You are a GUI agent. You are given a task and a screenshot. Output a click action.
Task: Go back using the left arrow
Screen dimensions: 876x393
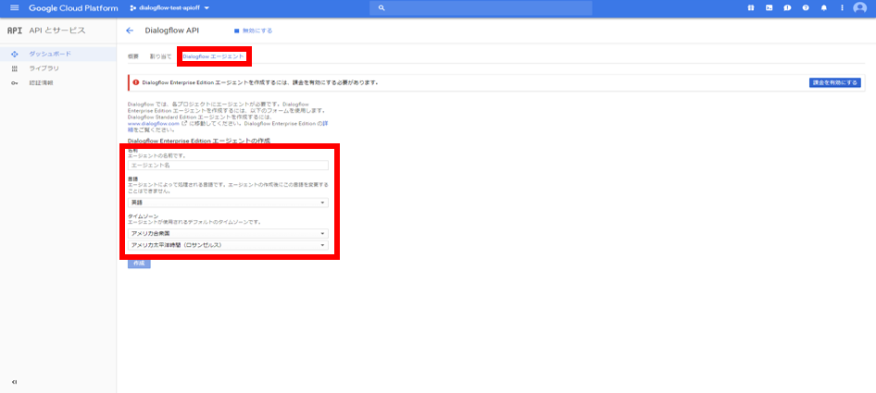pyautogui.click(x=130, y=31)
